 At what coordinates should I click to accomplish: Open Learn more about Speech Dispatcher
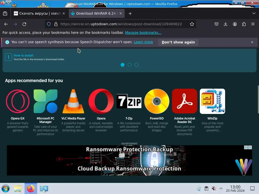click(x=143, y=42)
